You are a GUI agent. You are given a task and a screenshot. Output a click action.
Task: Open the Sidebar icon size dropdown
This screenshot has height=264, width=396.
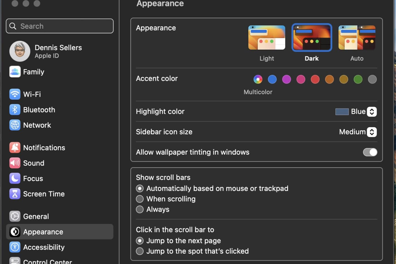[371, 132]
